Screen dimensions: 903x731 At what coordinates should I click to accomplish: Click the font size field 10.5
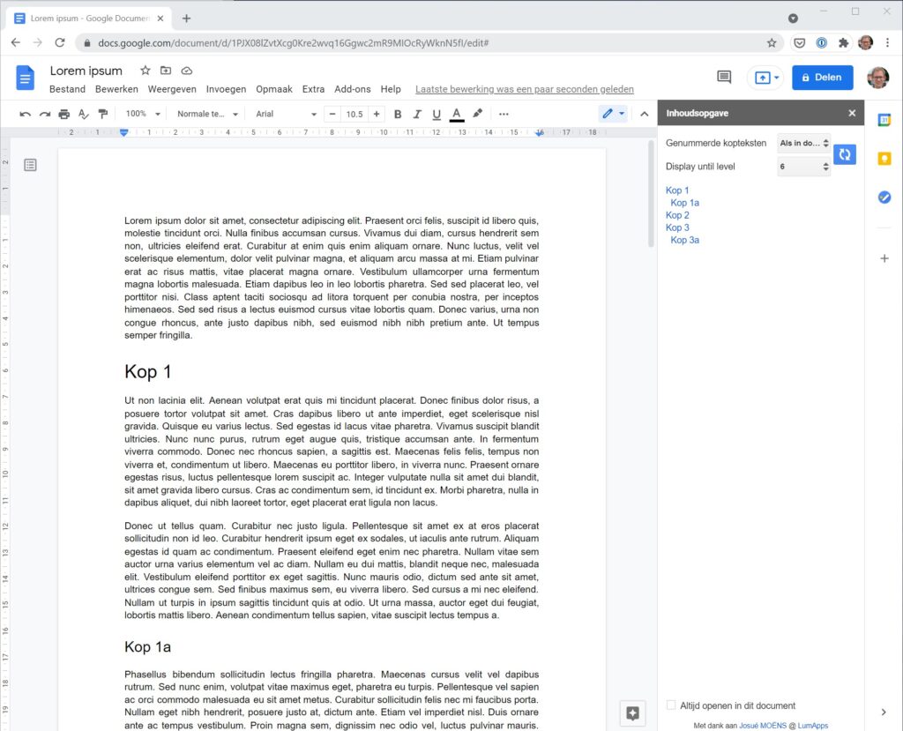point(354,114)
